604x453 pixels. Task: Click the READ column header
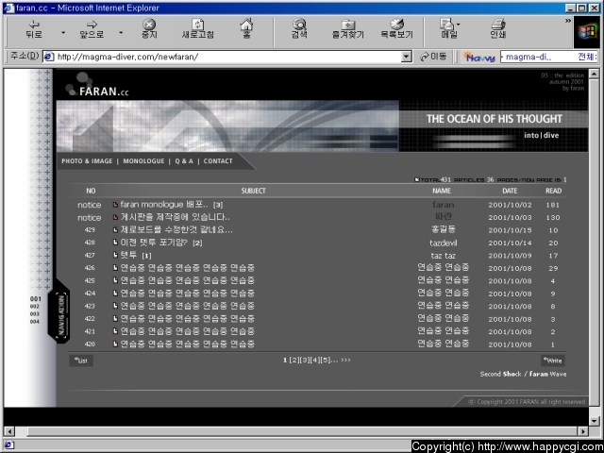pyautogui.click(x=554, y=191)
